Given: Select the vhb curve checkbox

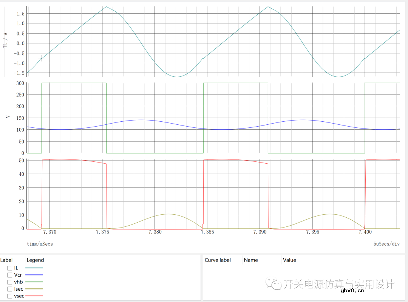Looking at the screenshot, I should pyautogui.click(x=10, y=282).
